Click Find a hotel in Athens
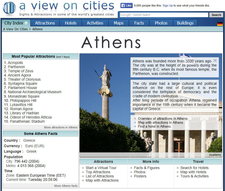The image size is (225, 191). coord(154,126)
